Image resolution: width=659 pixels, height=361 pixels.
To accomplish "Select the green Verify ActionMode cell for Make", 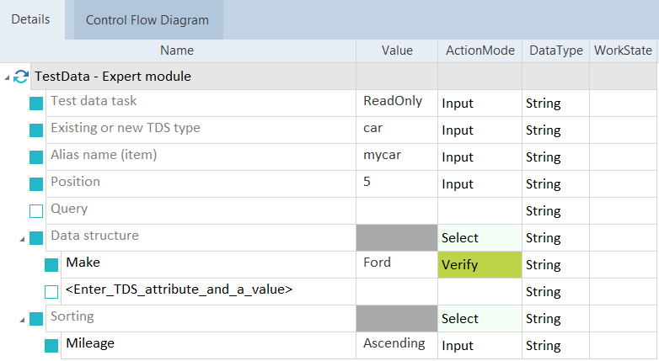I will click(x=480, y=265).
